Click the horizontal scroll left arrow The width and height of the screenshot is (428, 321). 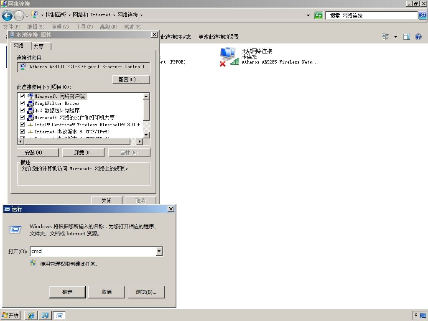21,141
